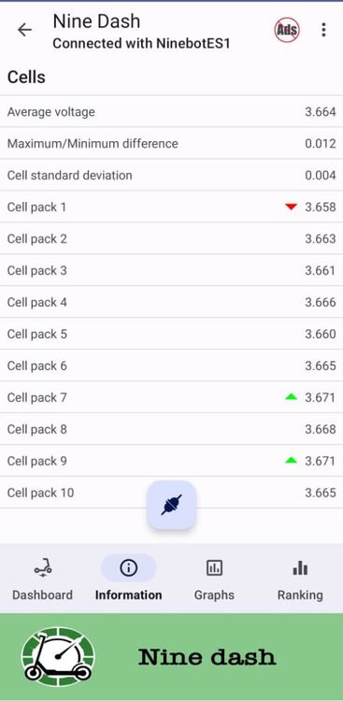Select the Average voltage row

point(172,112)
